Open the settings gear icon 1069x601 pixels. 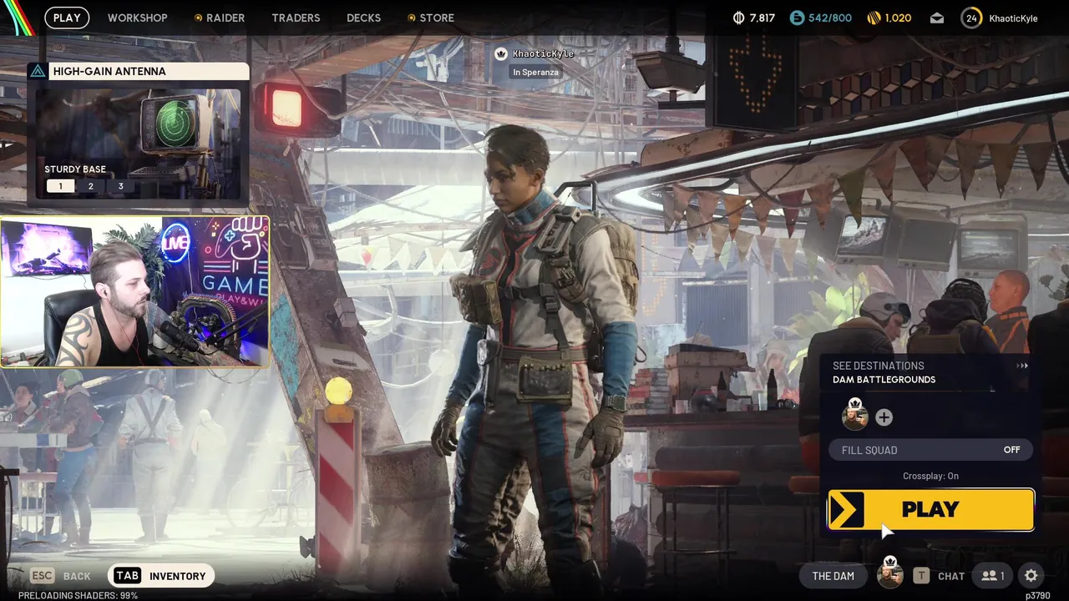[x=1031, y=576]
